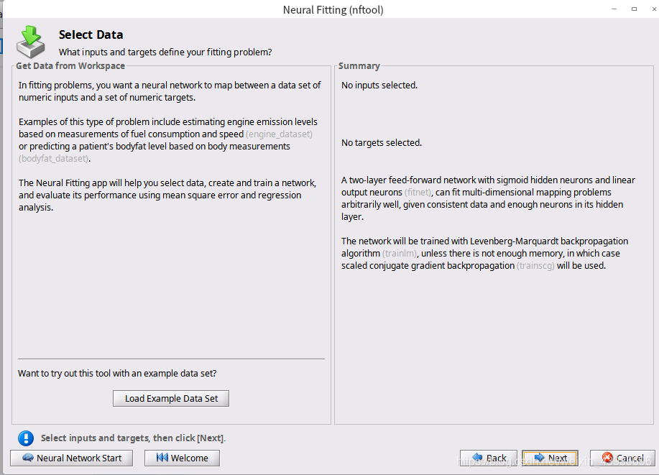Click the 'Summary' panel title
The height and width of the screenshot is (475, 659).
(x=359, y=66)
